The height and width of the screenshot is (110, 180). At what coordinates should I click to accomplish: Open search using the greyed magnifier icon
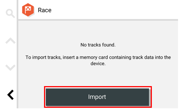pos(10,13)
